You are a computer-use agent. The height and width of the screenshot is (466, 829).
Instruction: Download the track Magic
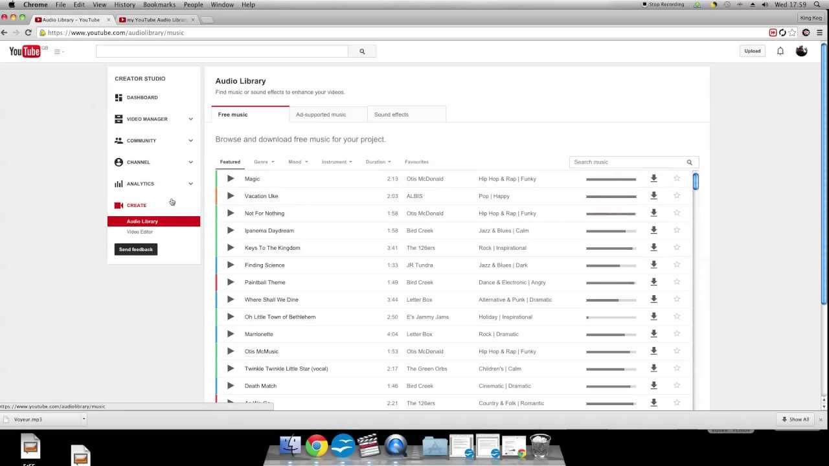click(653, 179)
